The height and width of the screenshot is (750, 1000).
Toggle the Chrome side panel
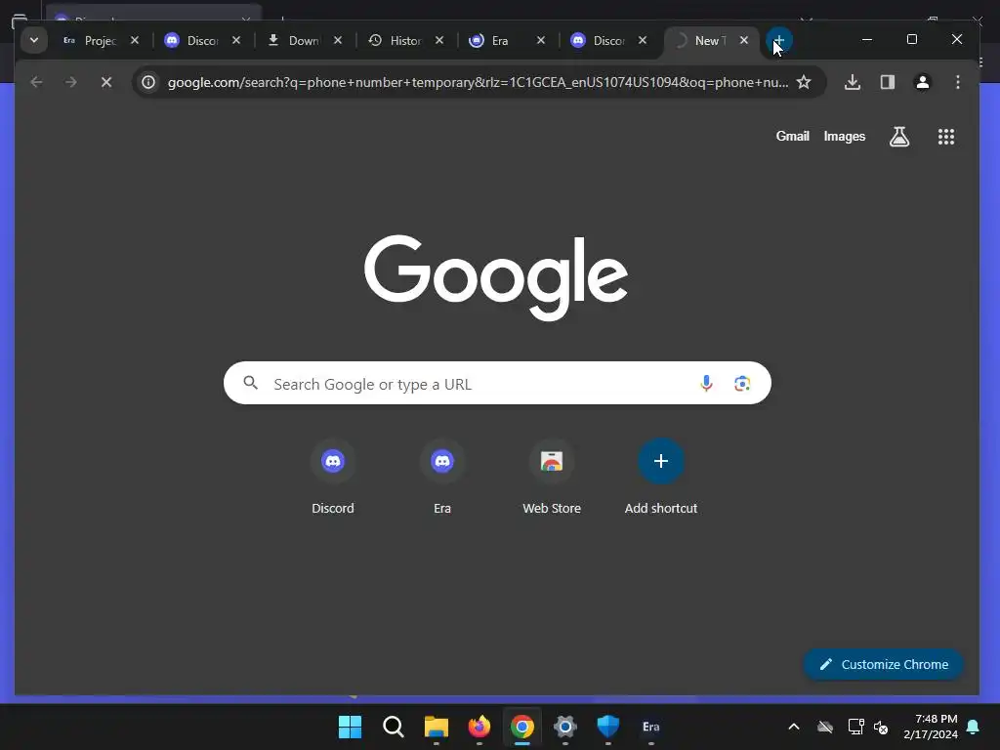887,82
